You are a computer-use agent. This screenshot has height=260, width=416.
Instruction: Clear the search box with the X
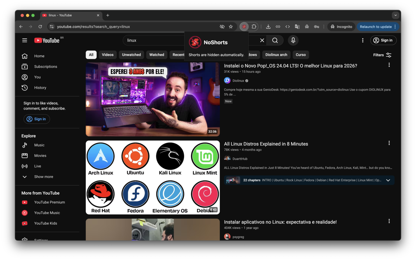[x=262, y=40]
